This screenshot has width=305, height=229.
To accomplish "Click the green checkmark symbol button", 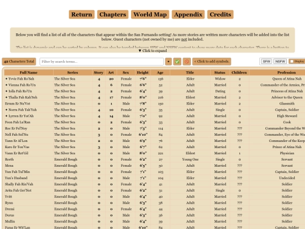I will pyautogui.click(x=177, y=62).
